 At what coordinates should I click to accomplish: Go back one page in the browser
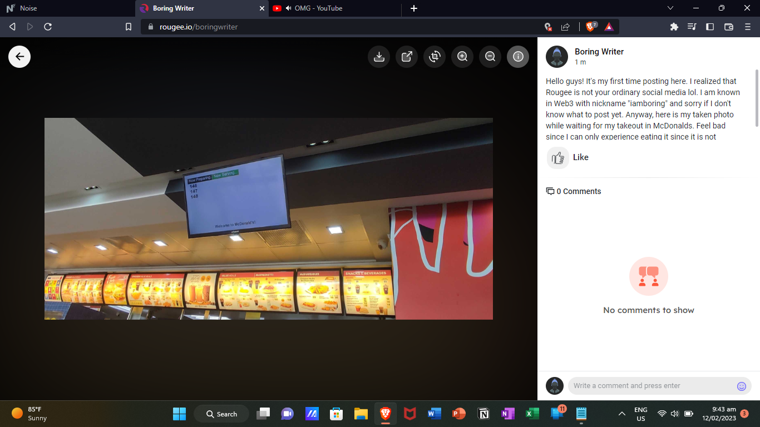click(13, 27)
